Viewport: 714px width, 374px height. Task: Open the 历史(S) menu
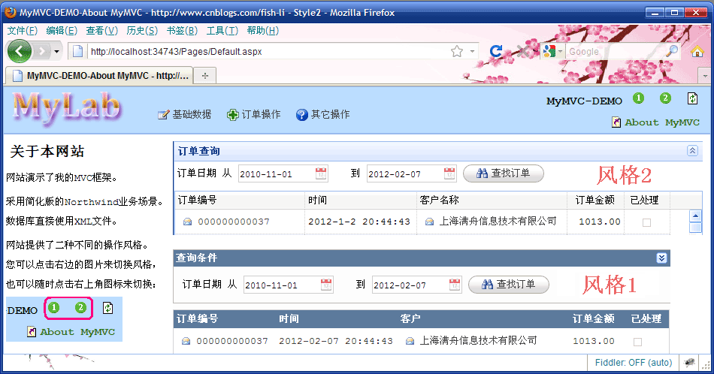pos(142,31)
